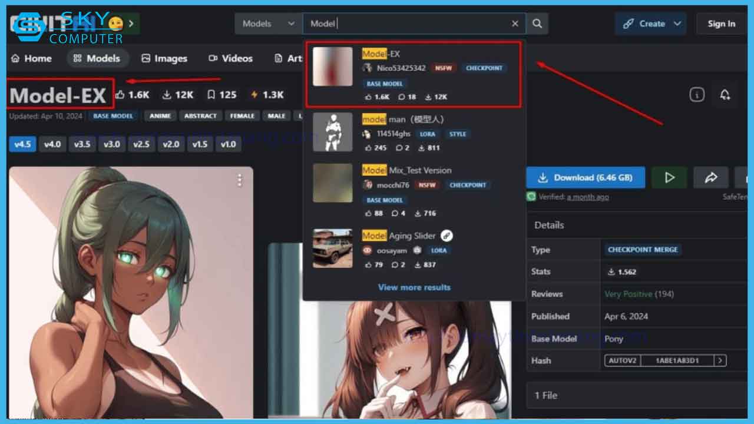Click the notification bell icon

tap(725, 94)
